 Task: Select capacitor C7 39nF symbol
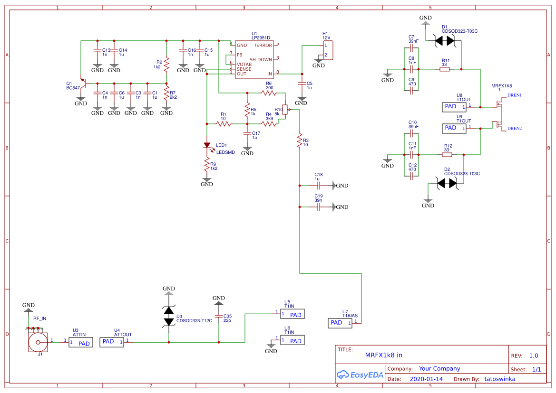[411, 48]
